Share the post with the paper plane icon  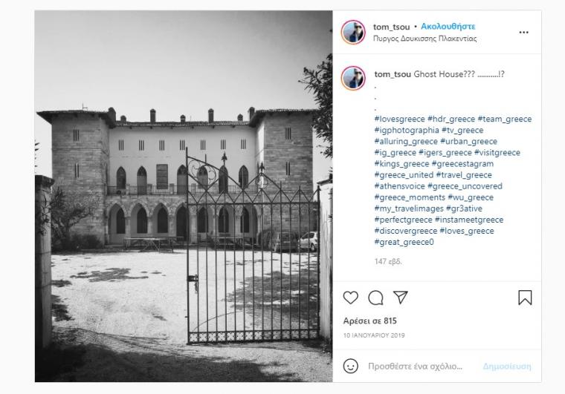click(x=400, y=298)
